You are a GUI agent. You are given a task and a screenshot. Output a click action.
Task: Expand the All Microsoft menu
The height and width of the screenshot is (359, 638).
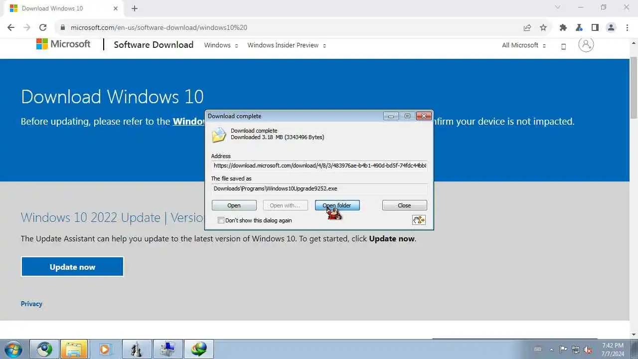point(524,45)
